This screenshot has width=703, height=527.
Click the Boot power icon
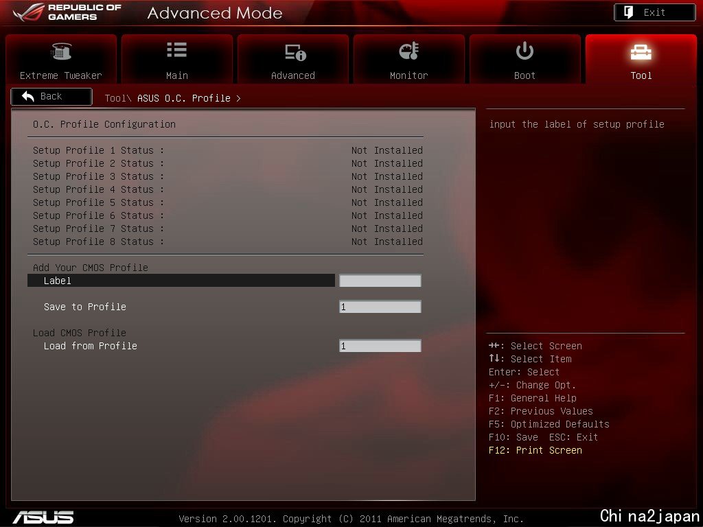pyautogui.click(x=525, y=51)
